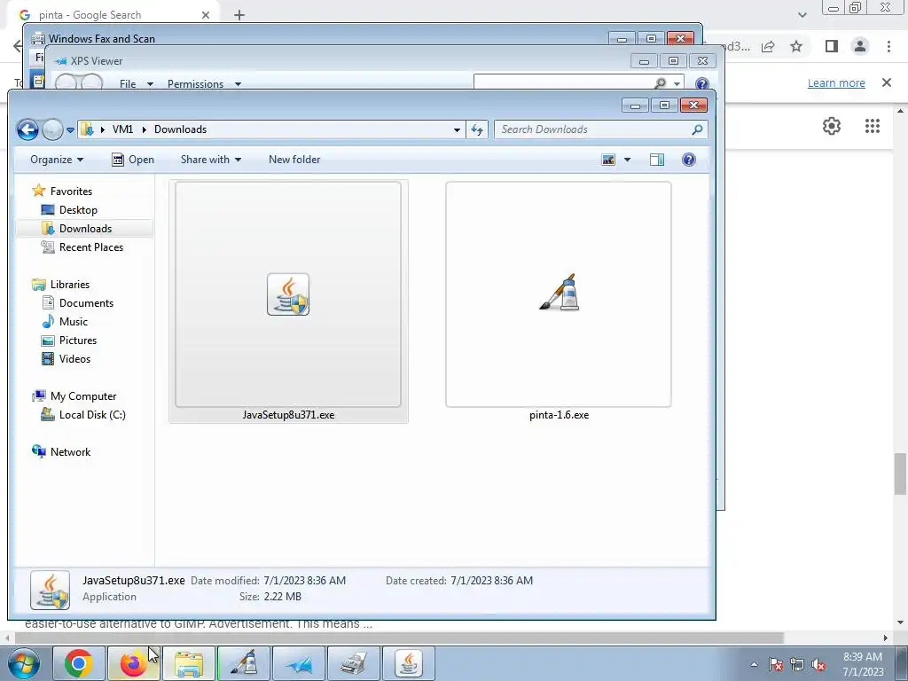Click the XPS Viewer search magnifier
Screen dimensions: 908x681
click(x=660, y=83)
